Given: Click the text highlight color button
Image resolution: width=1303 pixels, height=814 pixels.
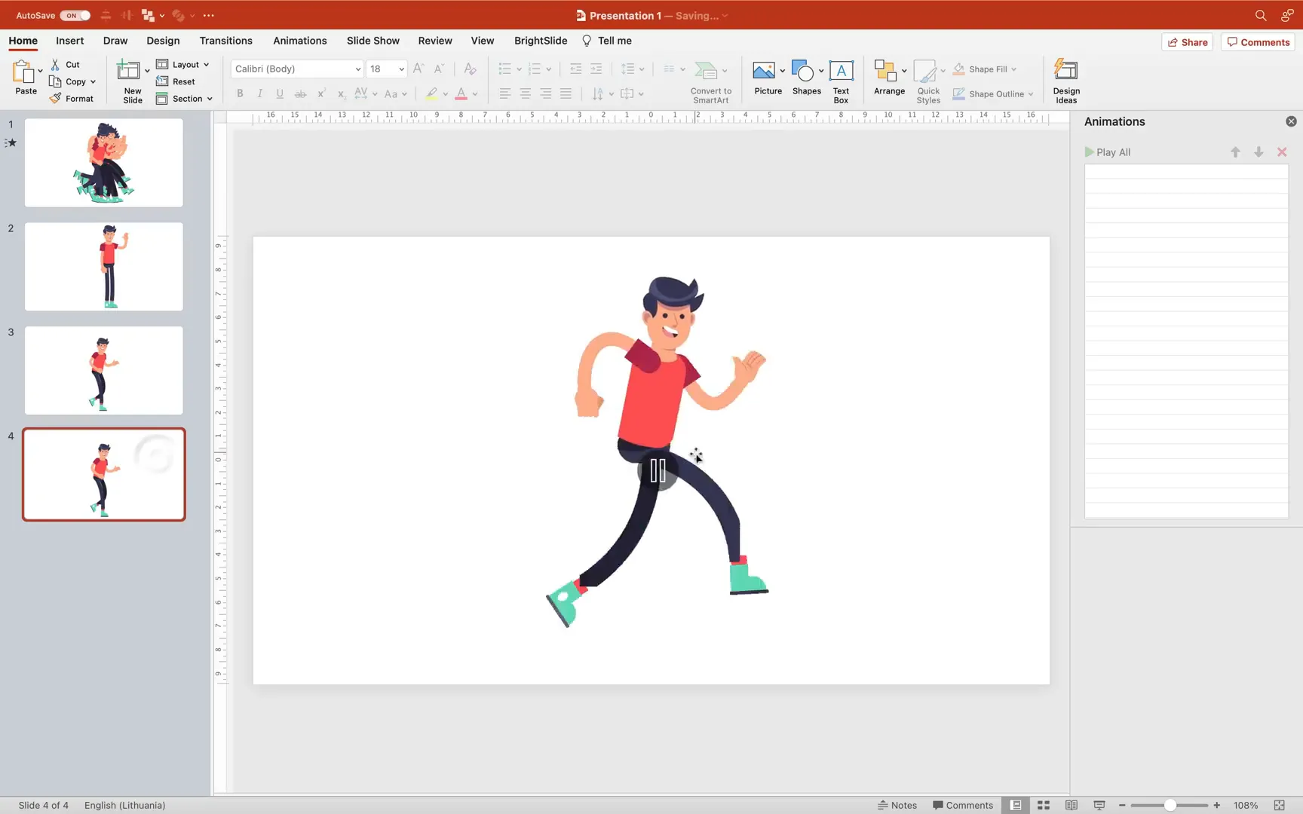Looking at the screenshot, I should point(431,93).
